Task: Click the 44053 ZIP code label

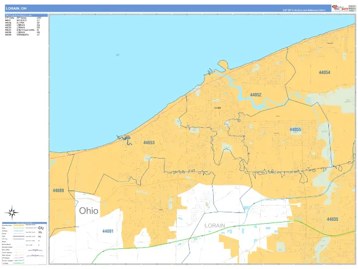Action: [149, 142]
